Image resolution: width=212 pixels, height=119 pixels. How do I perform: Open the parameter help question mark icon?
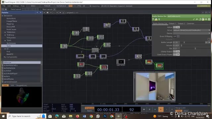tap(153, 20)
